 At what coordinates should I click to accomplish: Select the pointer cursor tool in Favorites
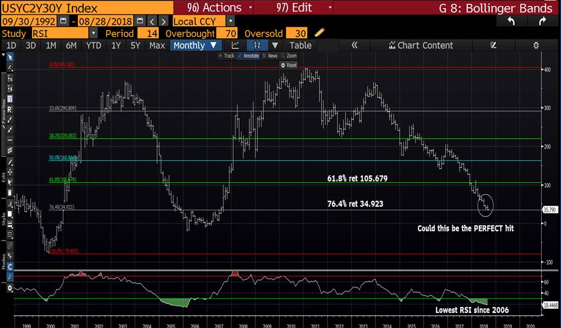[10, 57]
